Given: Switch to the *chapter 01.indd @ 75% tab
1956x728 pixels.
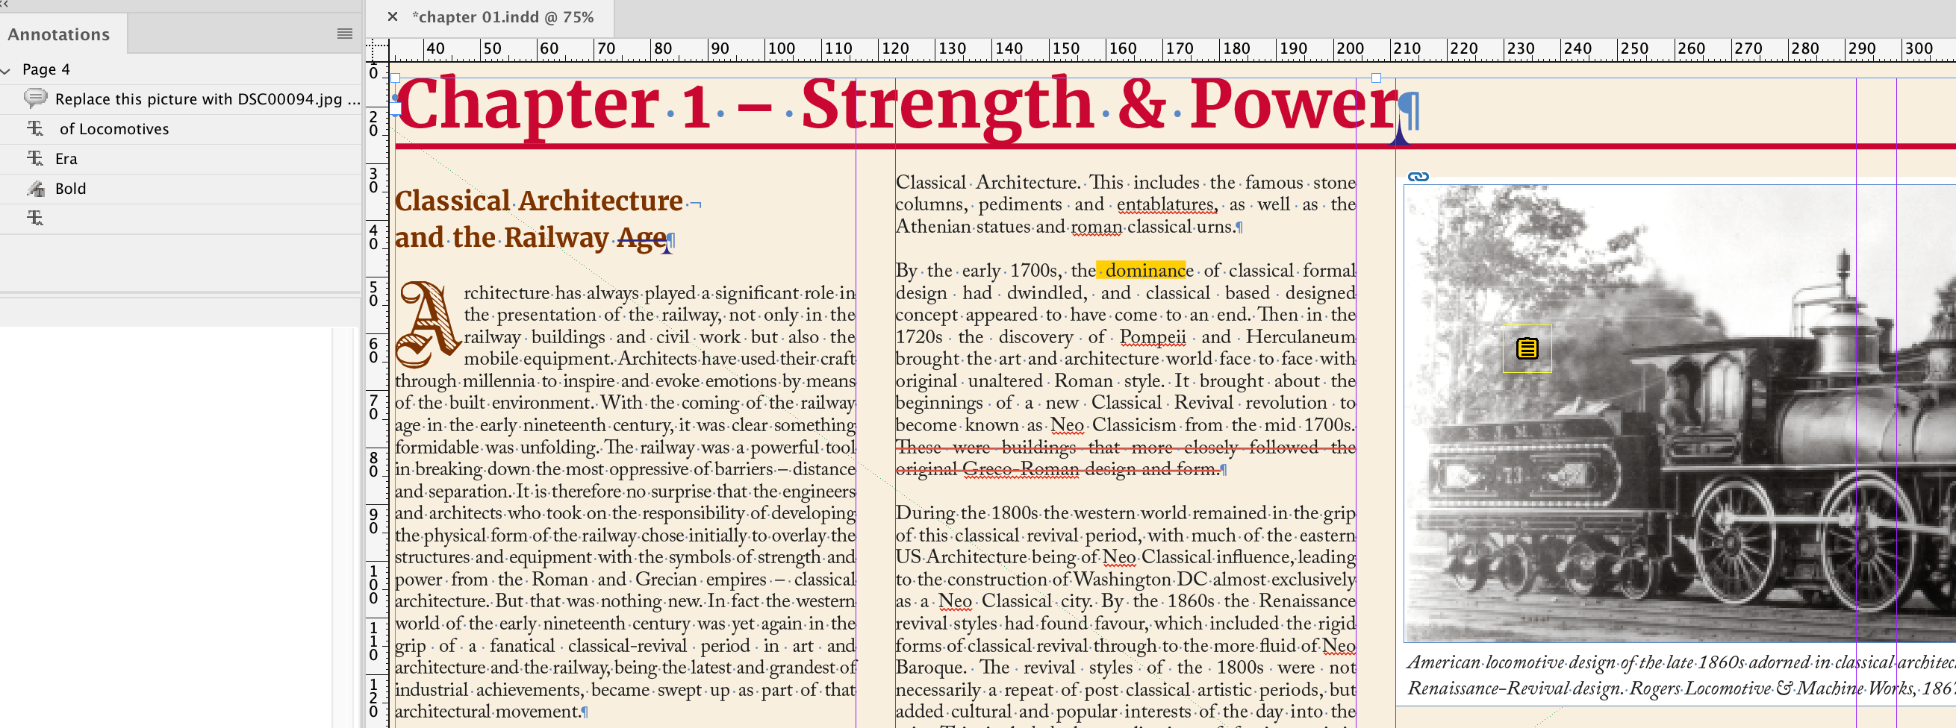Looking at the screenshot, I should coord(502,16).
